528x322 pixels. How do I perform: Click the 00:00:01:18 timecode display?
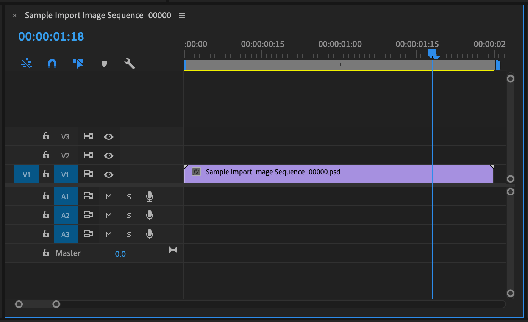pos(51,37)
